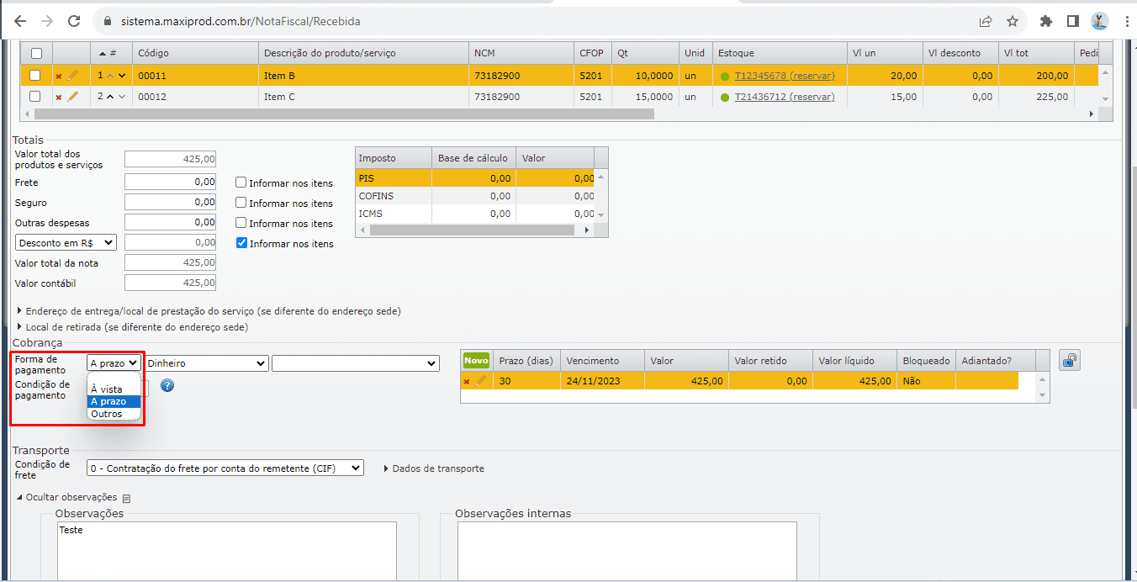Image resolution: width=1137 pixels, height=582 pixels.
Task: Delete Item C using its red x icon
Action: (x=59, y=98)
